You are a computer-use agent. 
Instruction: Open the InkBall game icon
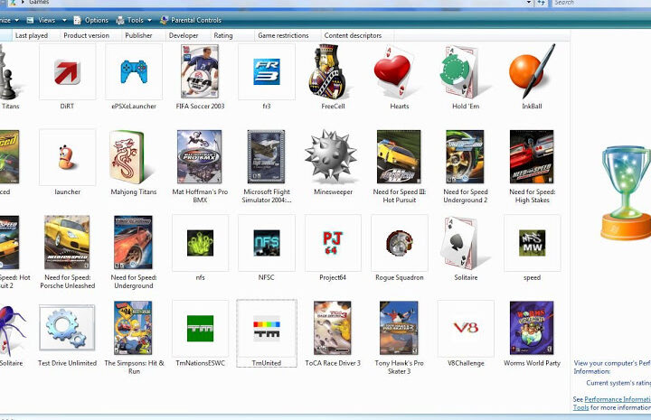point(532,71)
